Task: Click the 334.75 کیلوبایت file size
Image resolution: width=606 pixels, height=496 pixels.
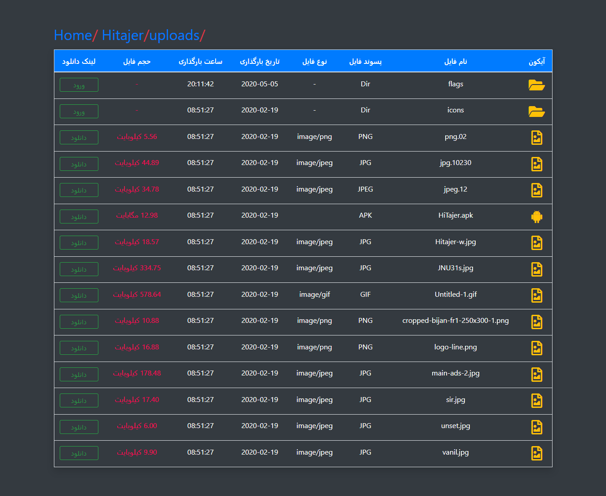Action: coord(137,268)
